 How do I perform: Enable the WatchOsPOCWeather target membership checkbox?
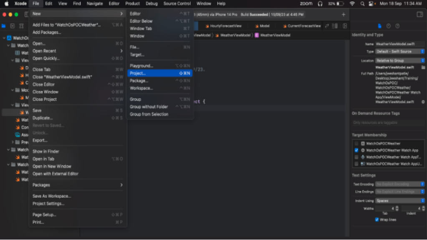click(x=356, y=142)
